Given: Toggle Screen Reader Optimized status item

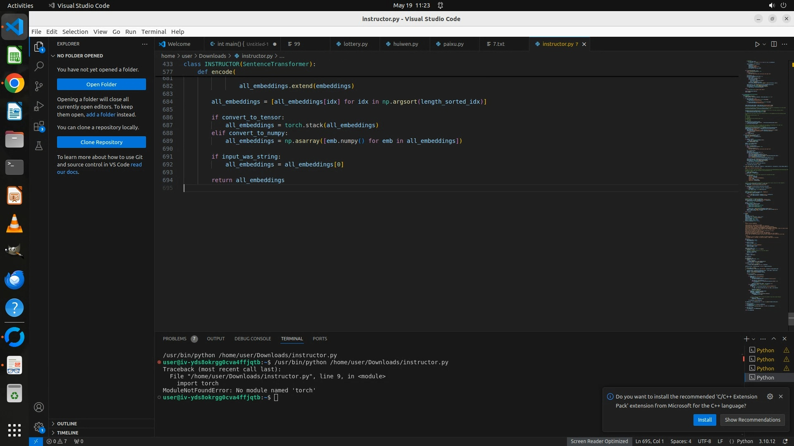Looking at the screenshot, I should click(x=599, y=441).
